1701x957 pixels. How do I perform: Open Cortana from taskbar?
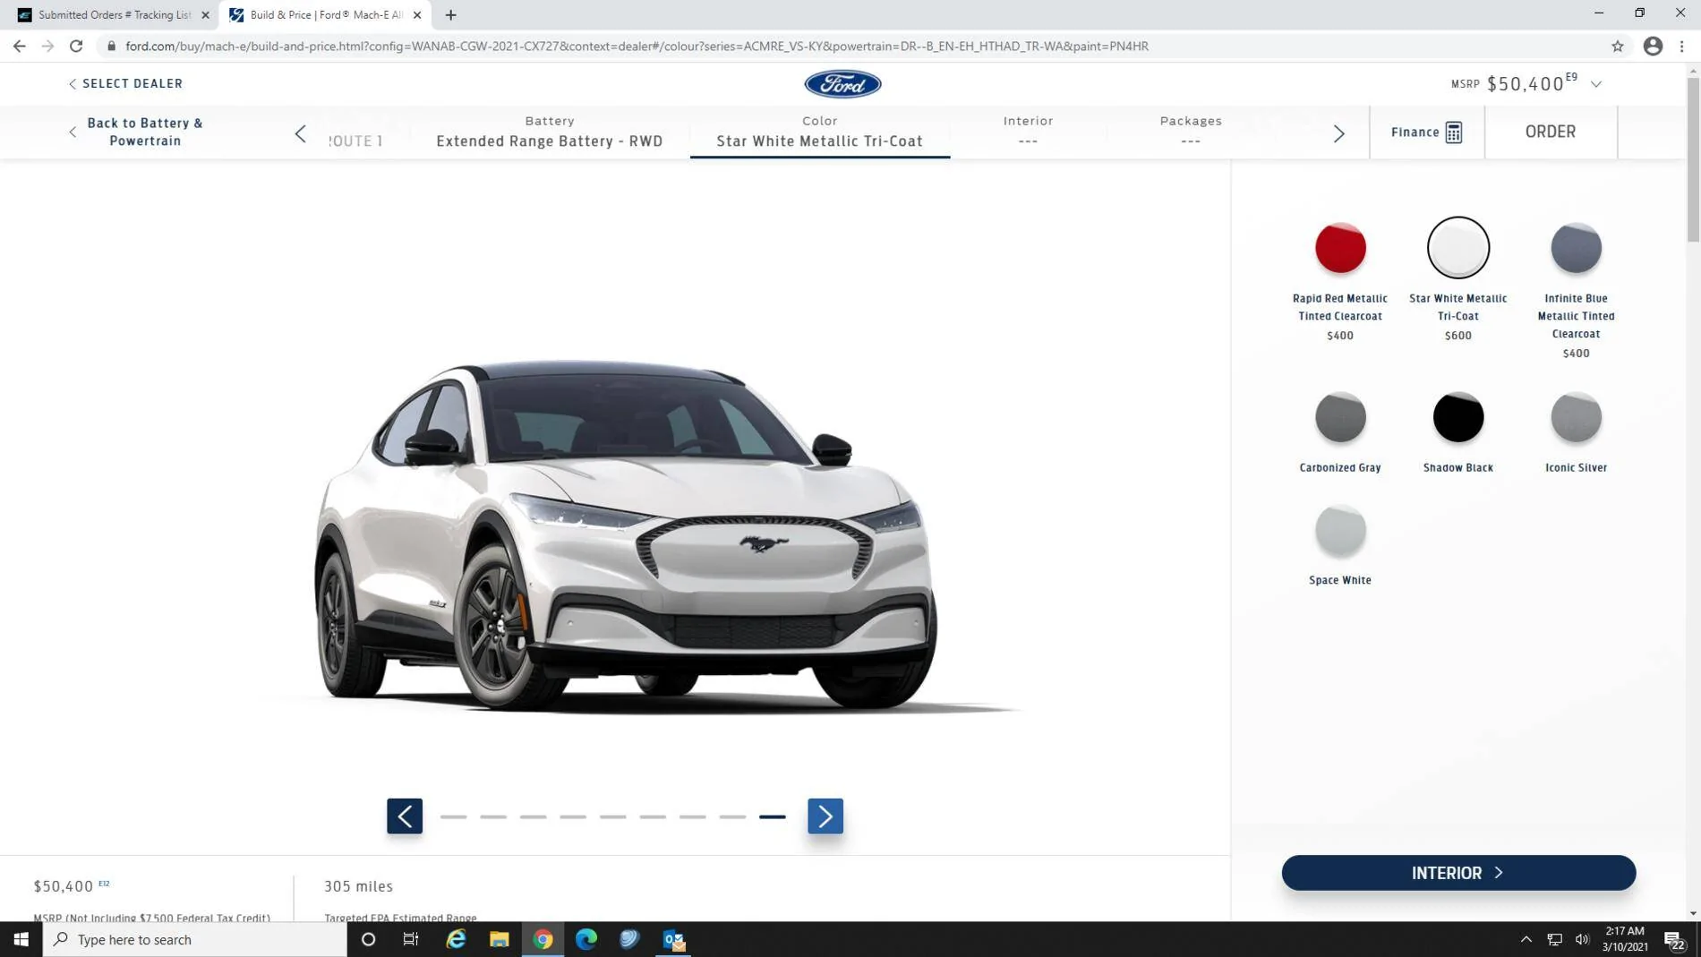pyautogui.click(x=368, y=939)
